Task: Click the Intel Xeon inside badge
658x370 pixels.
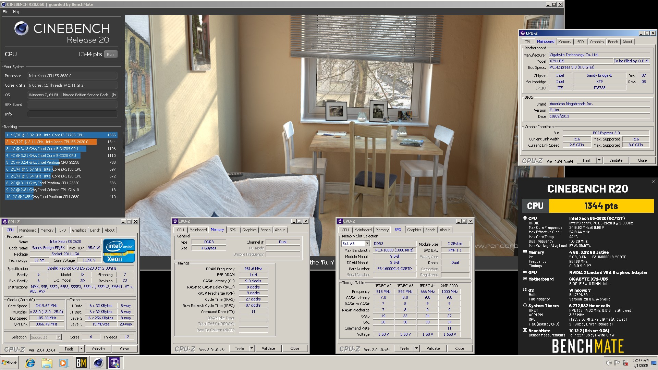Action: pyautogui.click(x=119, y=251)
